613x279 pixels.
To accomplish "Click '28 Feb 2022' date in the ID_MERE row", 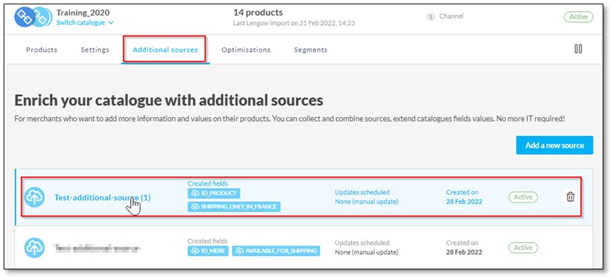I will (464, 252).
